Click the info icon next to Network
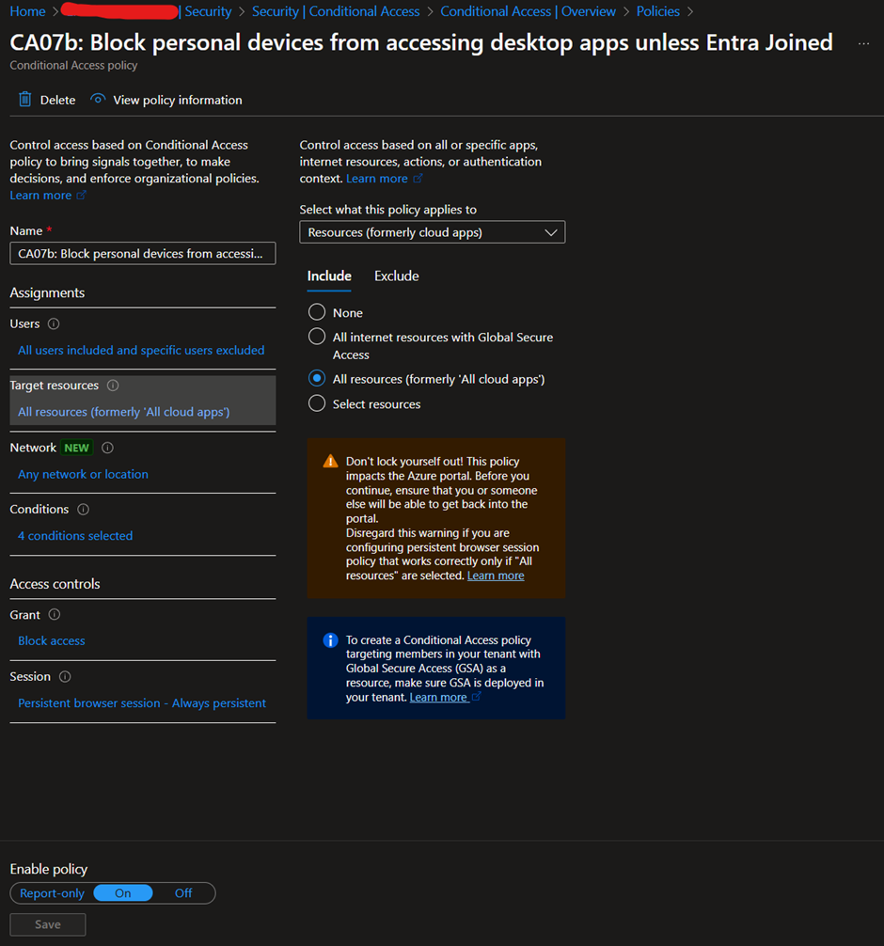The width and height of the screenshot is (884, 946). click(x=107, y=448)
